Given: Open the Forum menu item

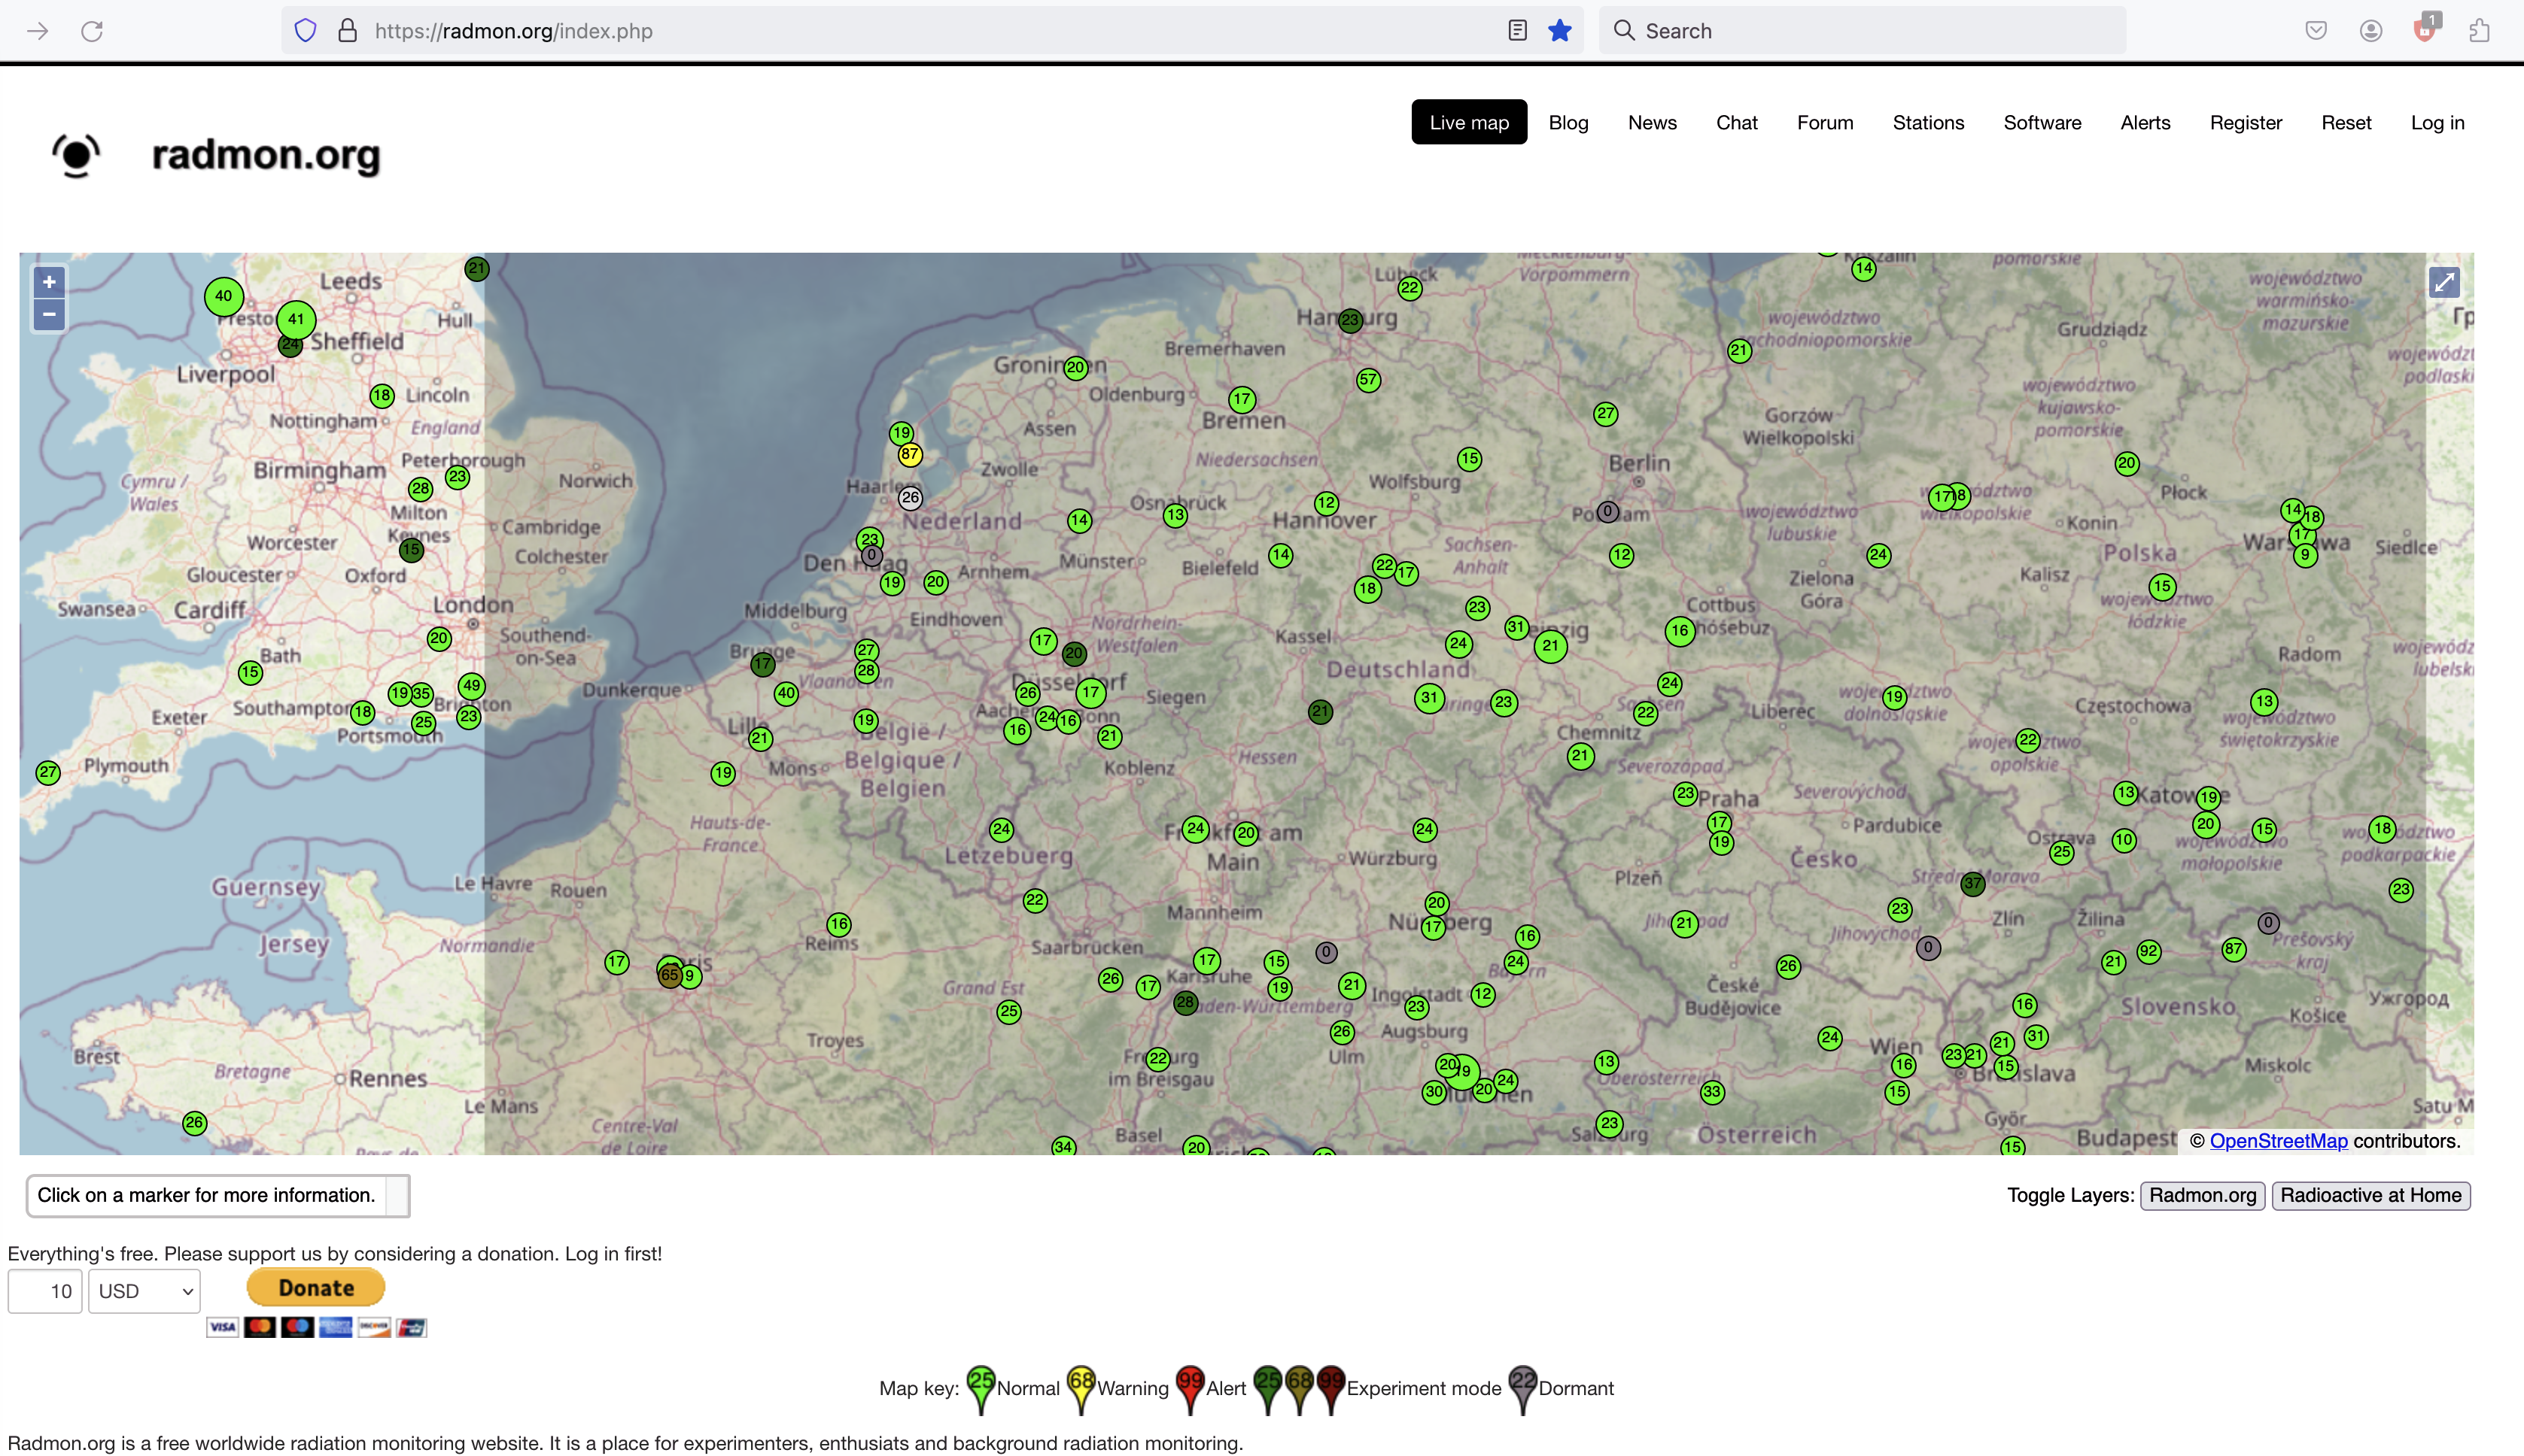Looking at the screenshot, I should (x=1825, y=122).
